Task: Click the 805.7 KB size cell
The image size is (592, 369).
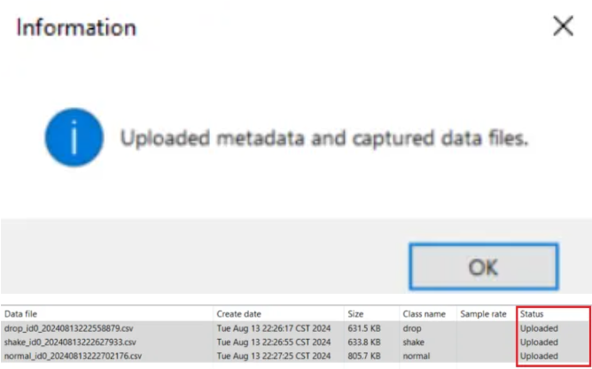Action: click(x=364, y=356)
